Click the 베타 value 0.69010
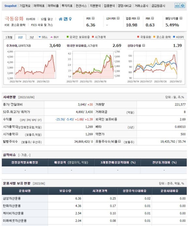The height and width of the screenshot is (226, 189). 180,127
